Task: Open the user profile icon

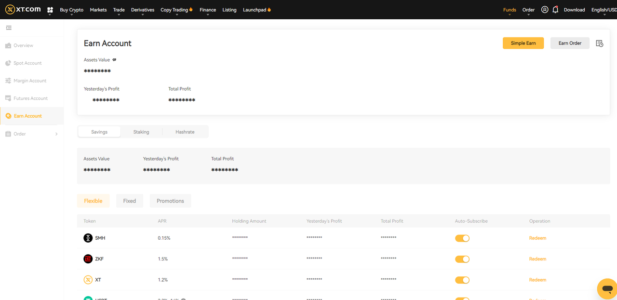Action: [x=545, y=10]
